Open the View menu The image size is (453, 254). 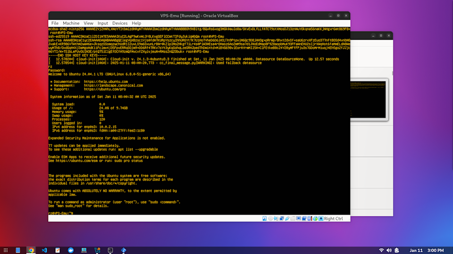88,23
